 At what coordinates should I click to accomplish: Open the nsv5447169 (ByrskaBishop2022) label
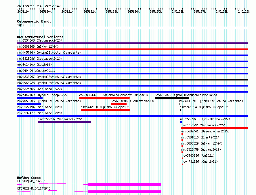pos(42,95)
